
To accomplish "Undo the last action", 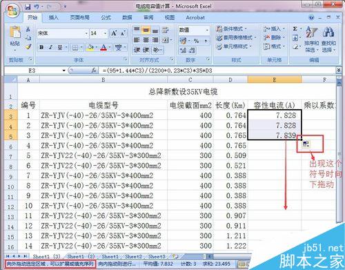I will pyautogui.click(x=37, y=7).
